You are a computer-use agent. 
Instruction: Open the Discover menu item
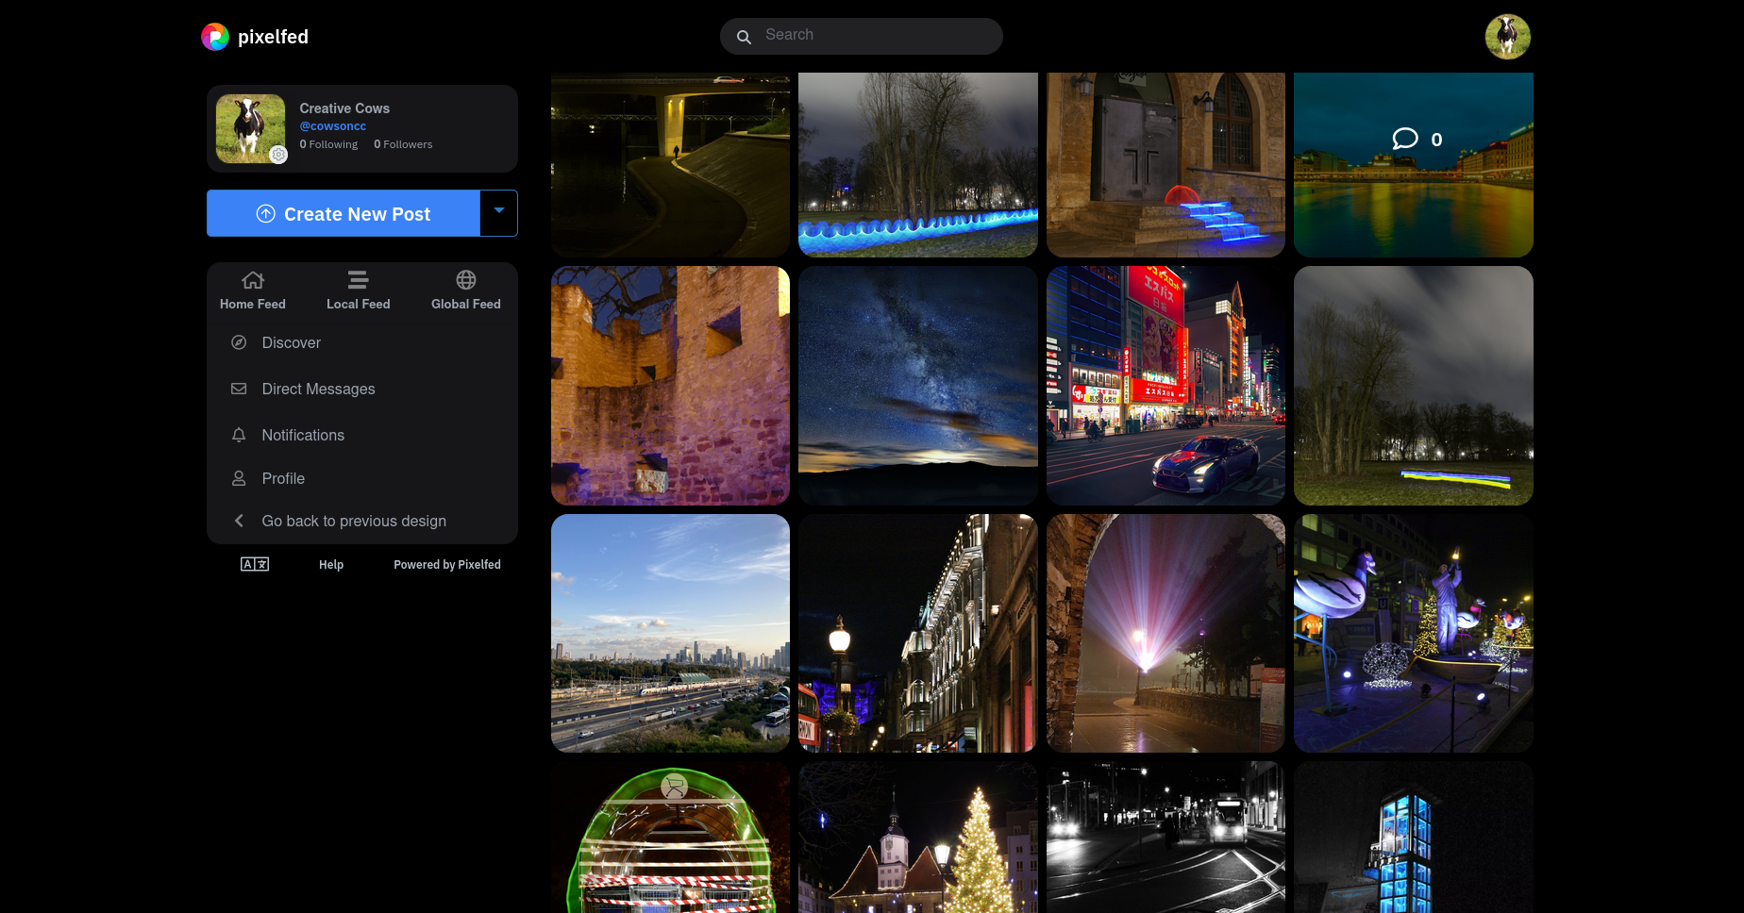(x=291, y=342)
